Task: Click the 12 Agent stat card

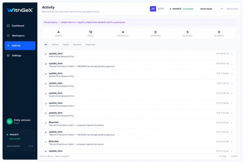Action: point(91,34)
